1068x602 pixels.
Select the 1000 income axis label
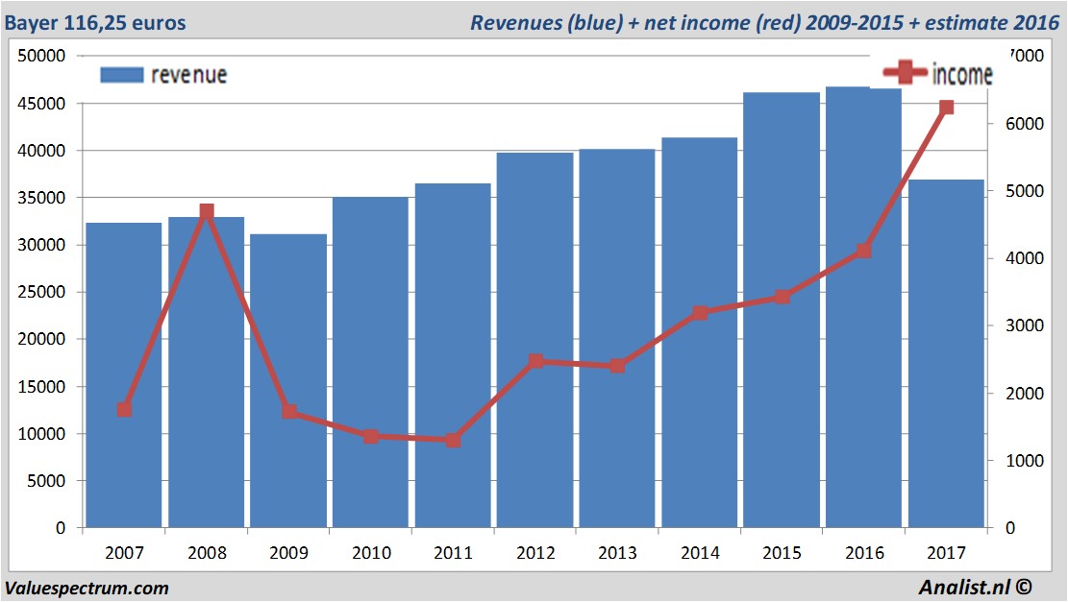click(x=1025, y=461)
